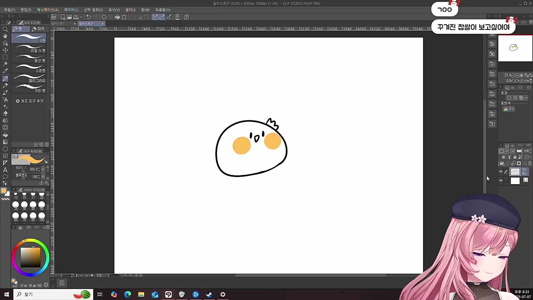Select the Fill bucket tool
Screen dimensions: 533x300
pyautogui.click(x=5, y=135)
